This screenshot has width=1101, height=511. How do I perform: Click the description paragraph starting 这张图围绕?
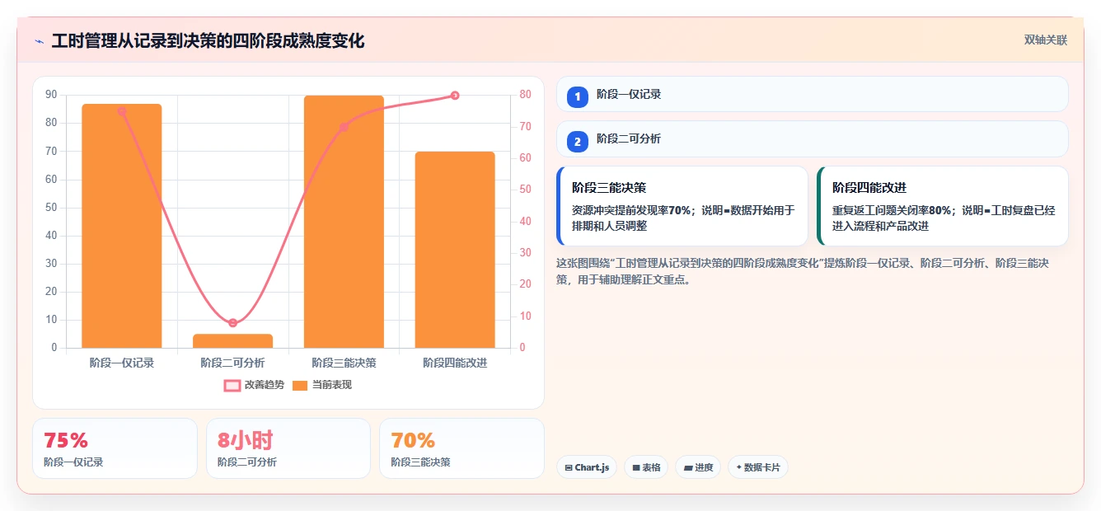point(802,271)
